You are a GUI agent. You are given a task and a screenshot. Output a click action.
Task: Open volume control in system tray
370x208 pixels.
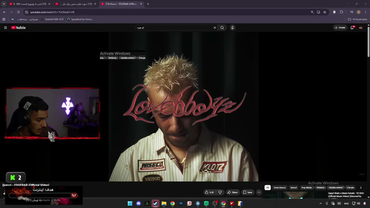(358, 203)
